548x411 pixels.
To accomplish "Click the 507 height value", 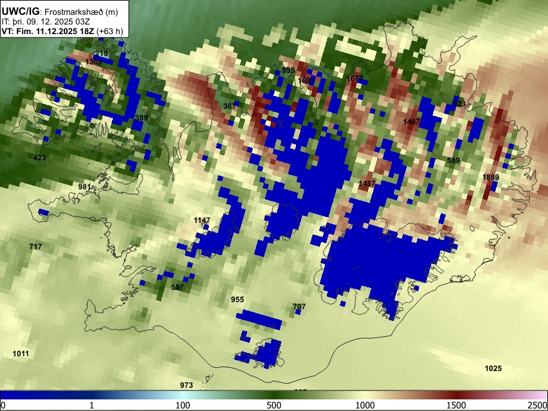I will coord(177,287).
